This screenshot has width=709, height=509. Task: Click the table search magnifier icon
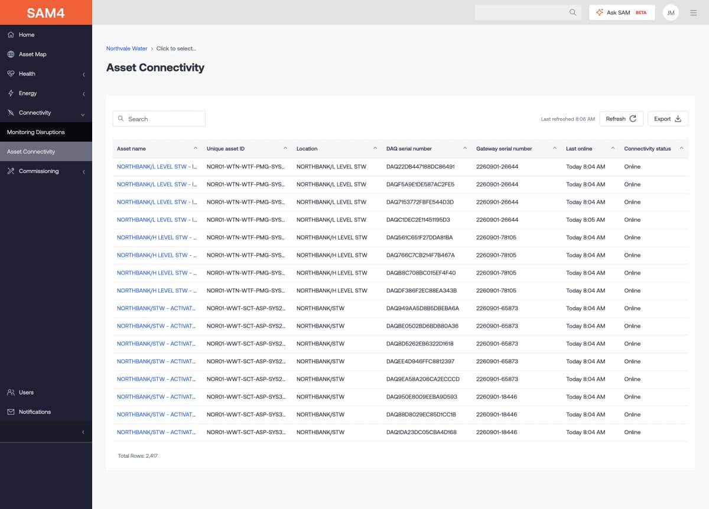click(121, 119)
